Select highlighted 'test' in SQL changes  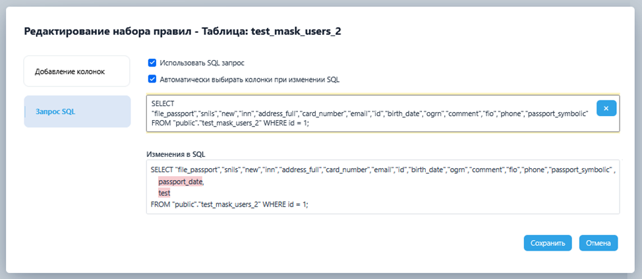[164, 193]
